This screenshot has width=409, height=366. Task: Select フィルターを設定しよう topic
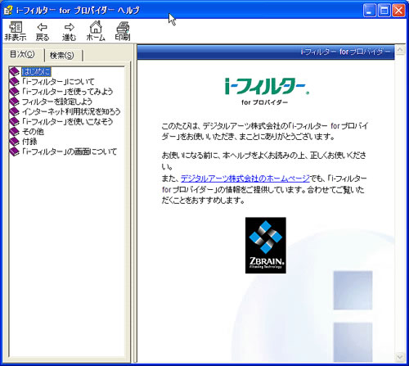(x=57, y=102)
